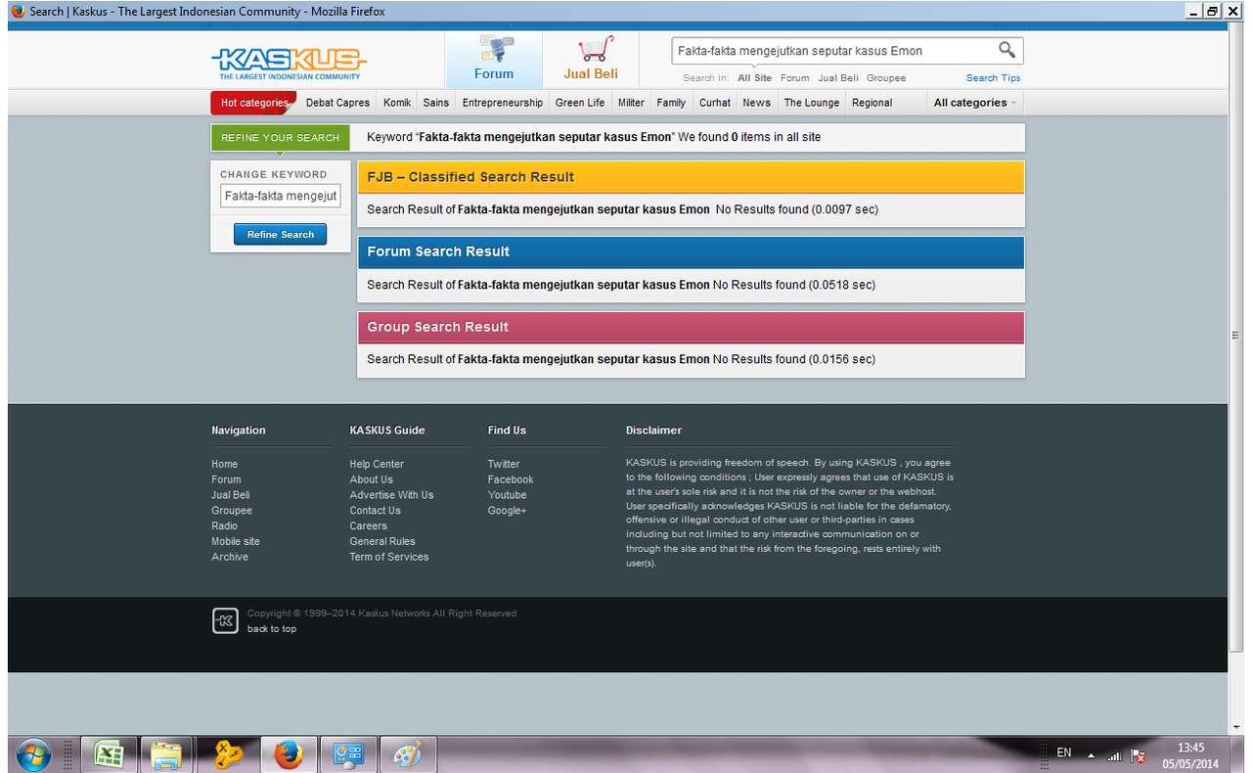Open The Lounge category
The width and height of the screenshot is (1252, 773).
pyautogui.click(x=812, y=103)
